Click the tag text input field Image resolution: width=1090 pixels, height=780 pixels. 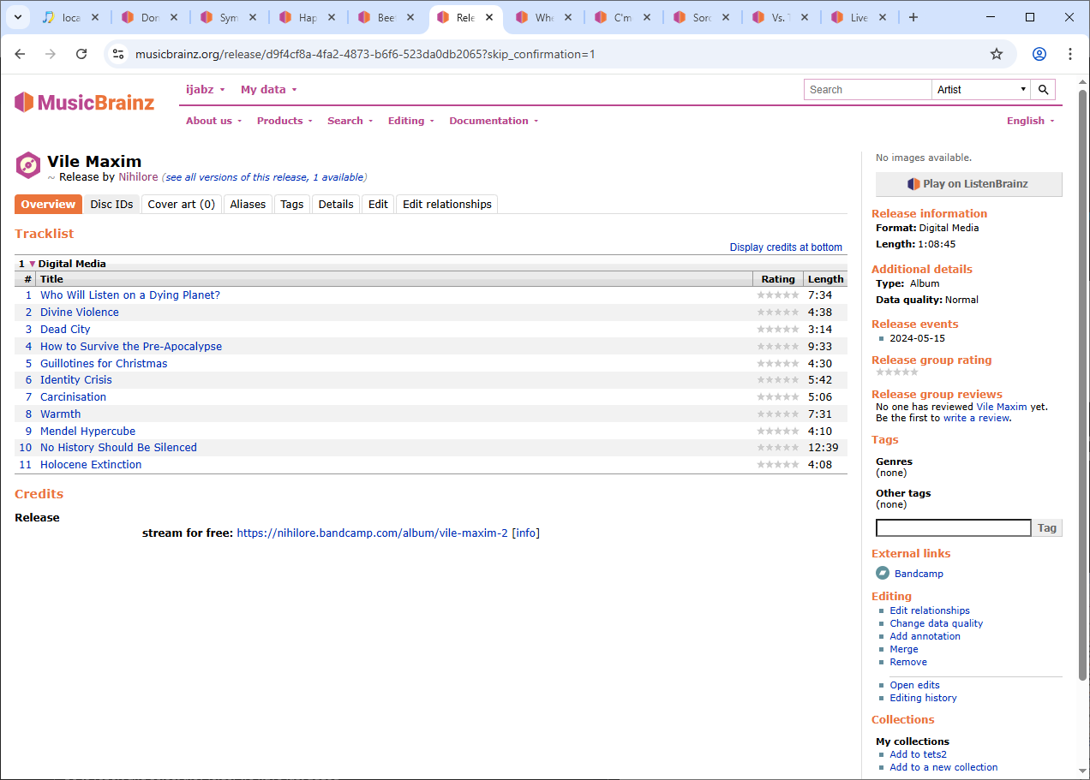954,527
